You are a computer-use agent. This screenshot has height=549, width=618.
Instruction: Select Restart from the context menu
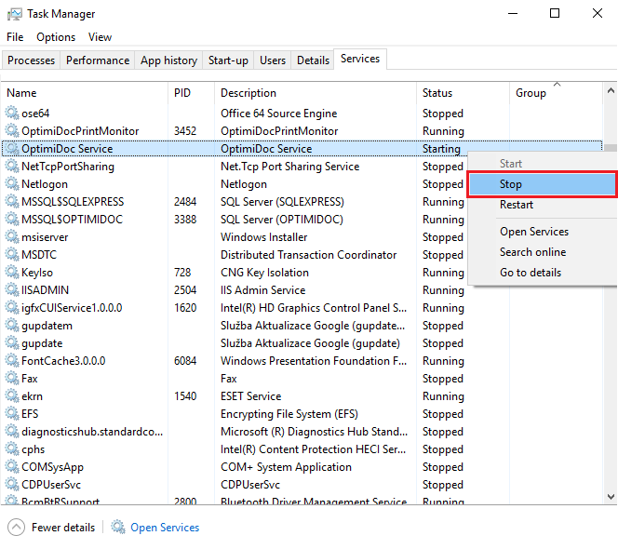point(517,205)
